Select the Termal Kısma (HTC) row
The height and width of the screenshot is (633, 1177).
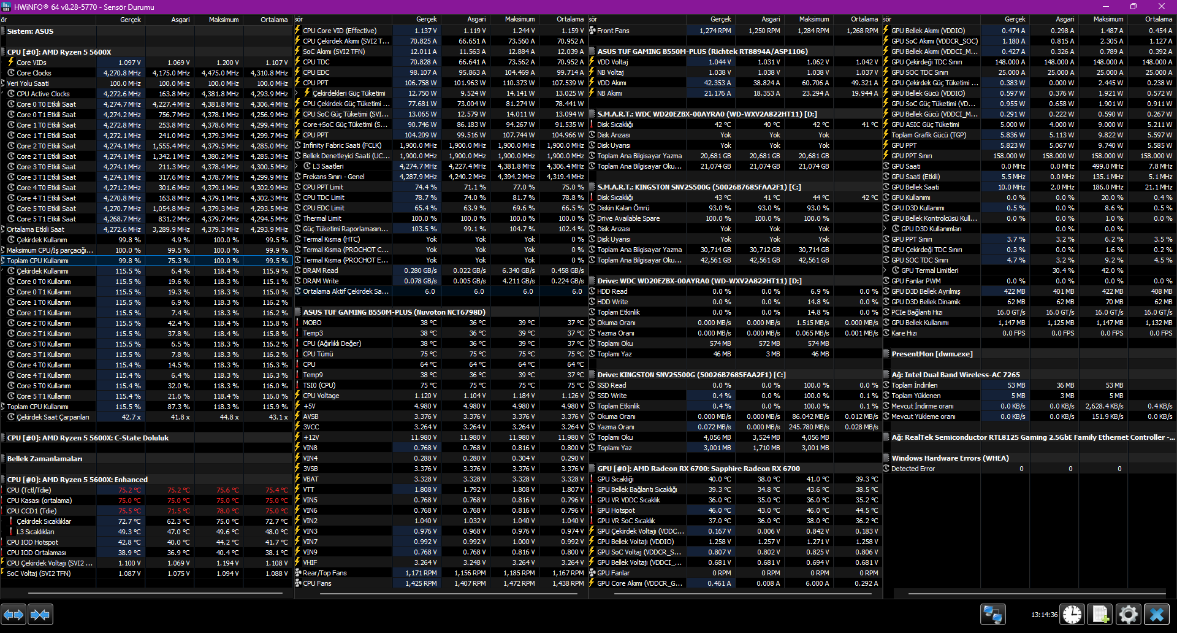click(441, 239)
